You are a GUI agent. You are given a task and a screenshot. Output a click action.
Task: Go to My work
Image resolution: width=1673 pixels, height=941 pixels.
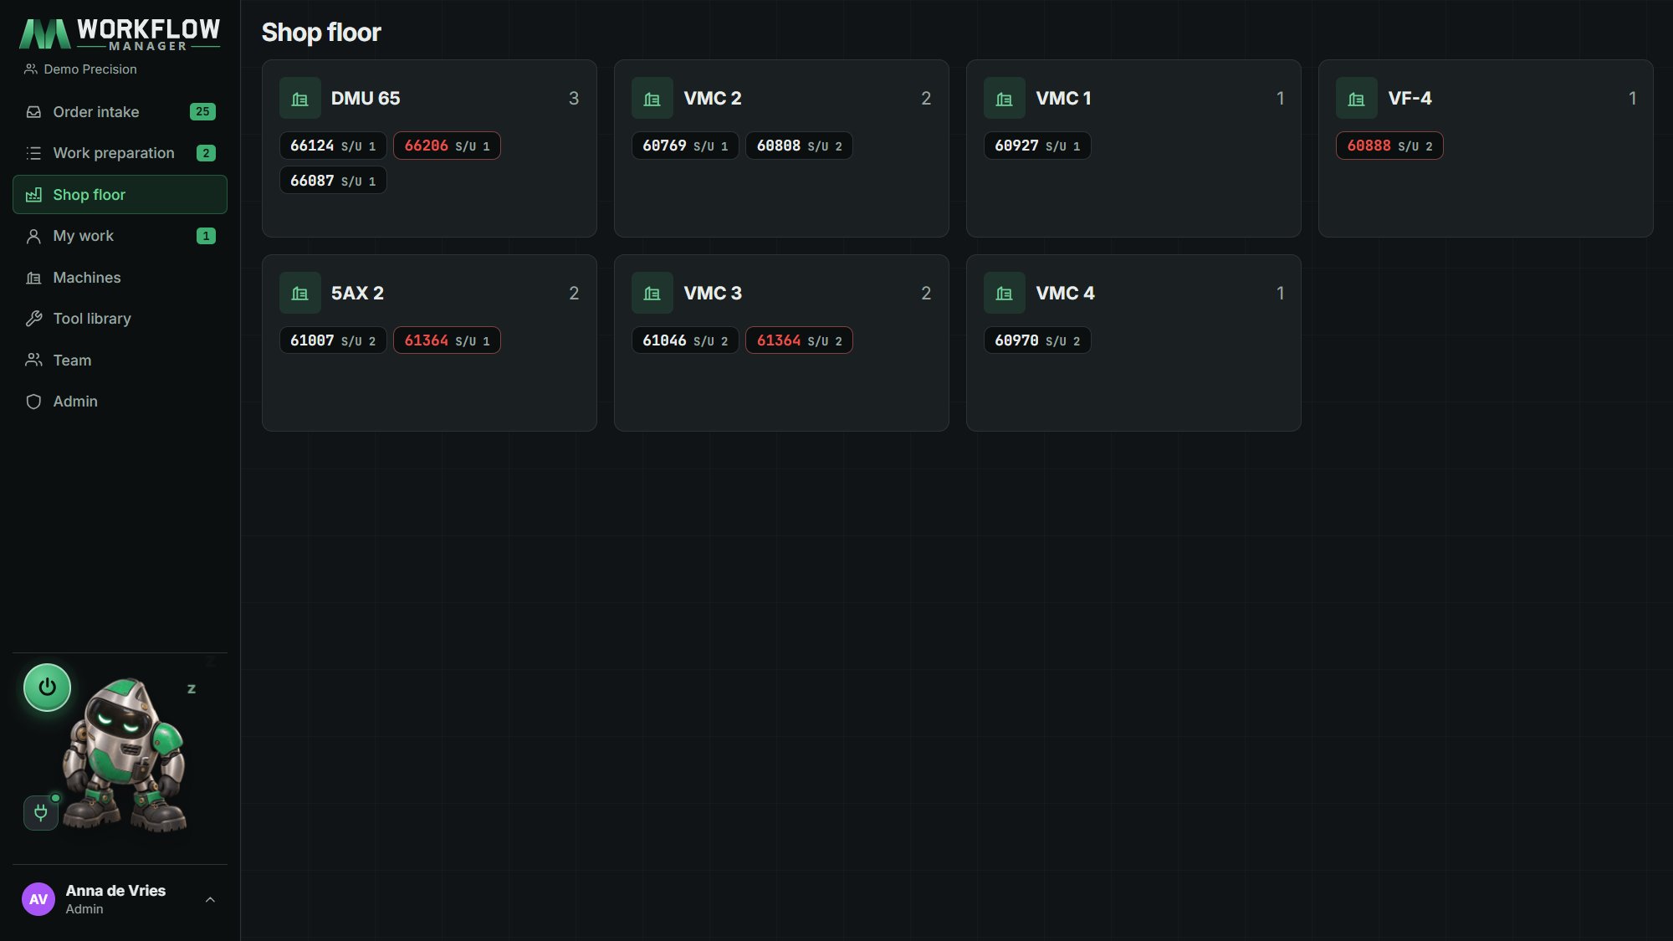tap(120, 236)
